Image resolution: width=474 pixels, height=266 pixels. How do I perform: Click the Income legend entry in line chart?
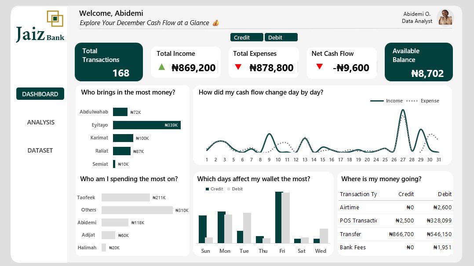tap(386, 101)
